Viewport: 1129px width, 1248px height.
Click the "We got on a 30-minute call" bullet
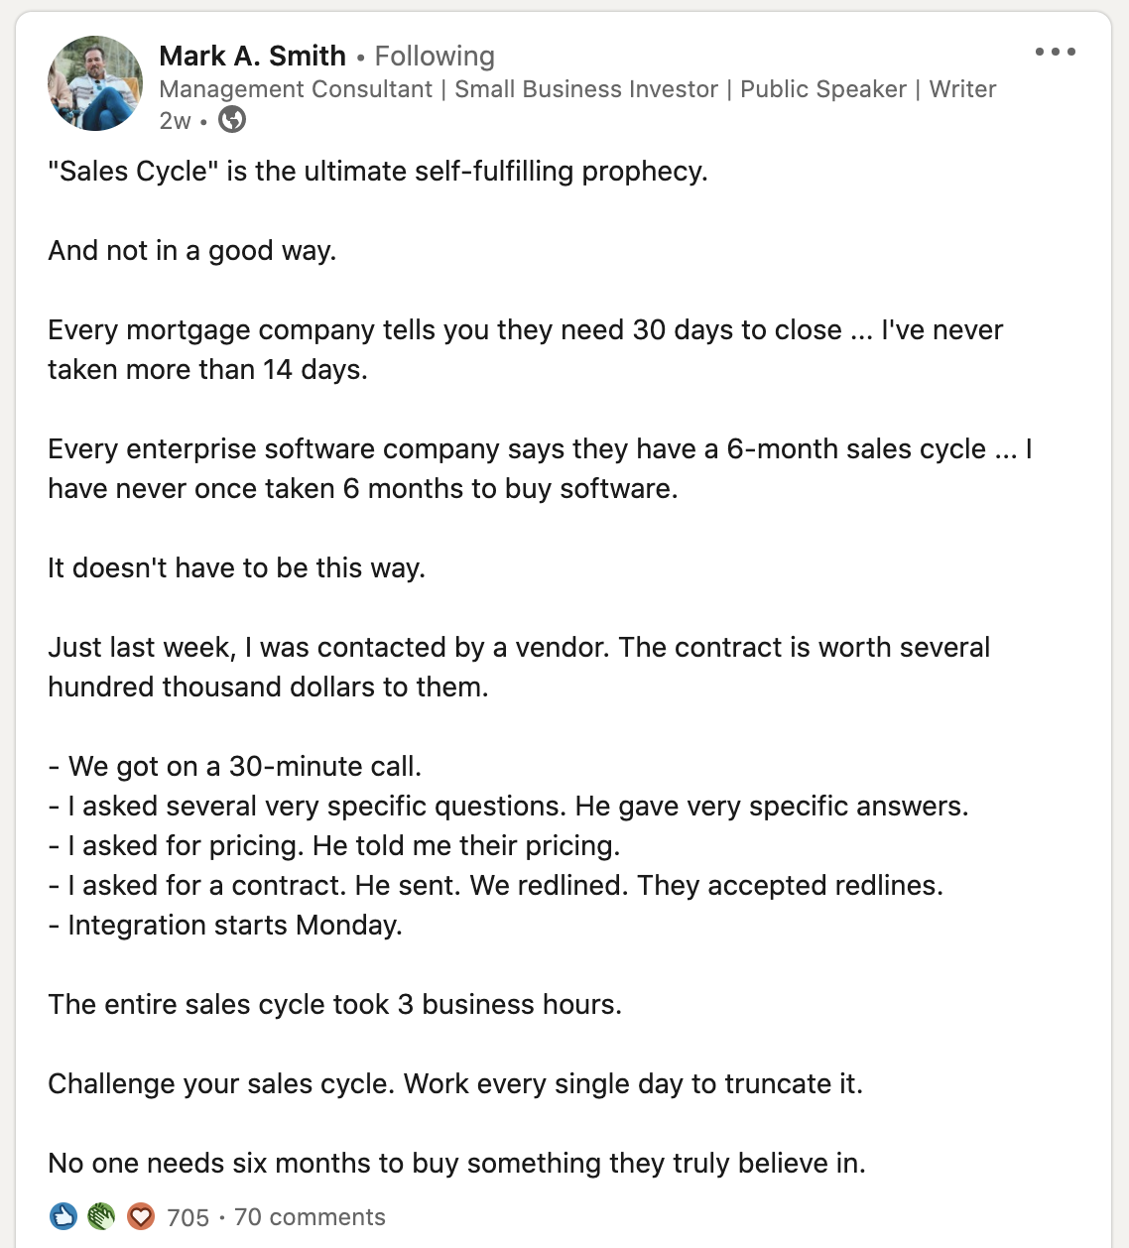[235, 767]
